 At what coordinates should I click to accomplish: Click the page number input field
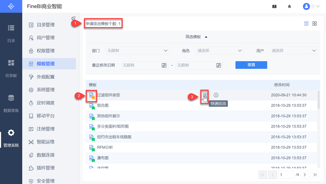(286, 175)
